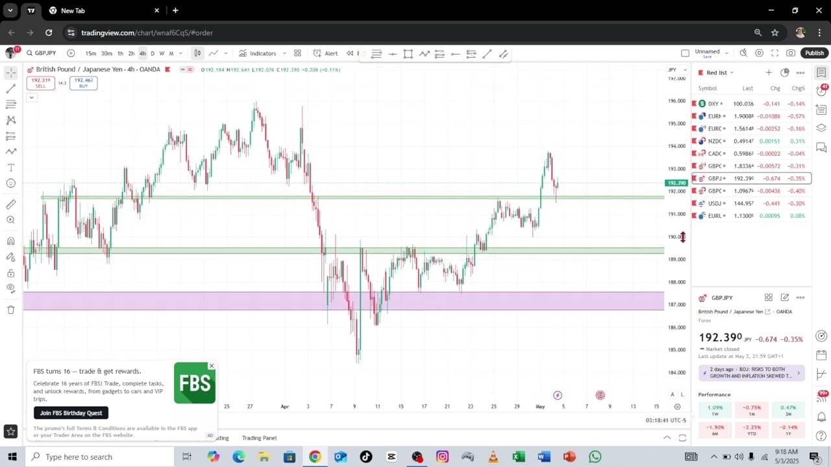This screenshot has height=467, width=831.
Task: Switch to the 1h timeframe
Action: 120,53
